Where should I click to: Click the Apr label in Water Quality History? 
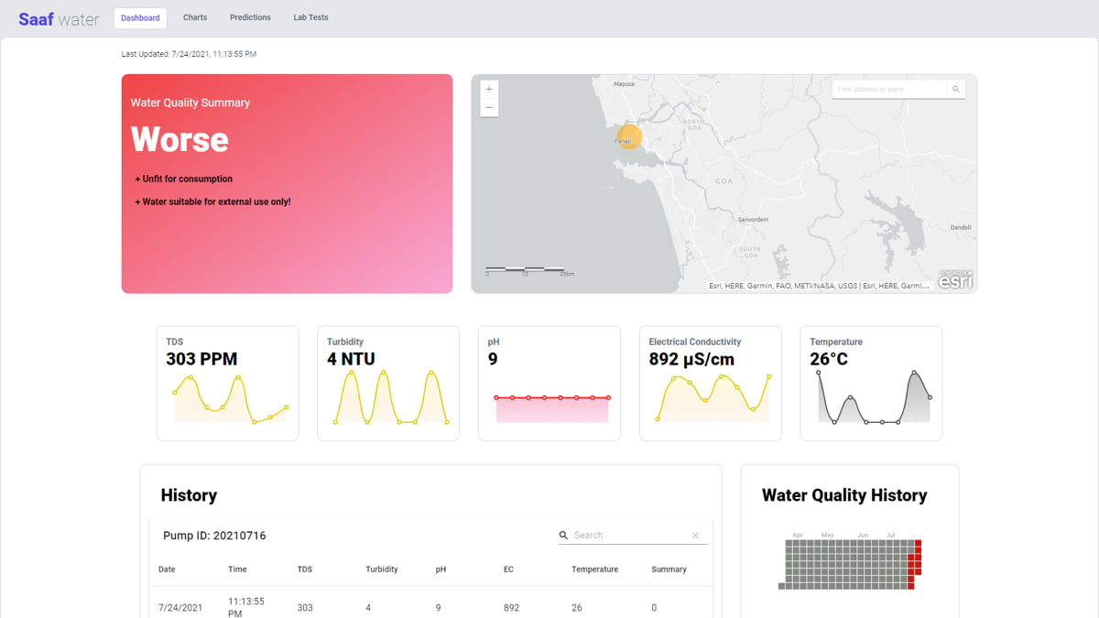798,535
